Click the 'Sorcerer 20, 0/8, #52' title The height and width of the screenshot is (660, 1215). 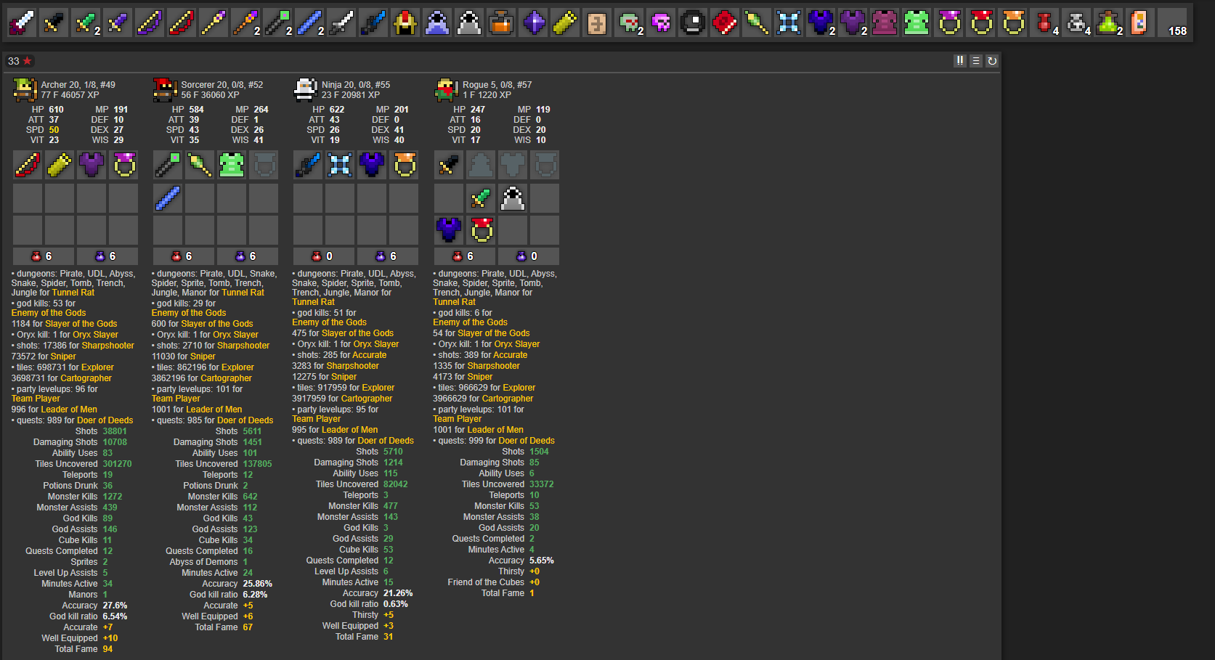[222, 85]
